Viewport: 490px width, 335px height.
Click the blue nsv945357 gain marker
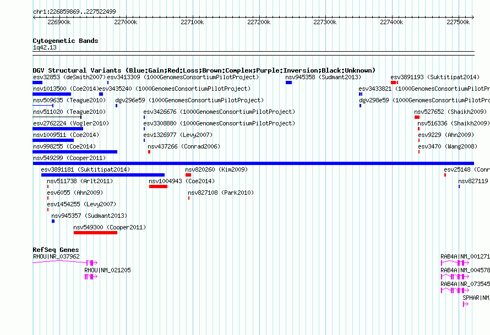point(53,221)
